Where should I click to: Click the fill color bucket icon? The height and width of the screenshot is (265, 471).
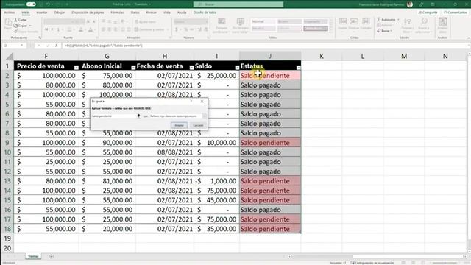coord(81,29)
